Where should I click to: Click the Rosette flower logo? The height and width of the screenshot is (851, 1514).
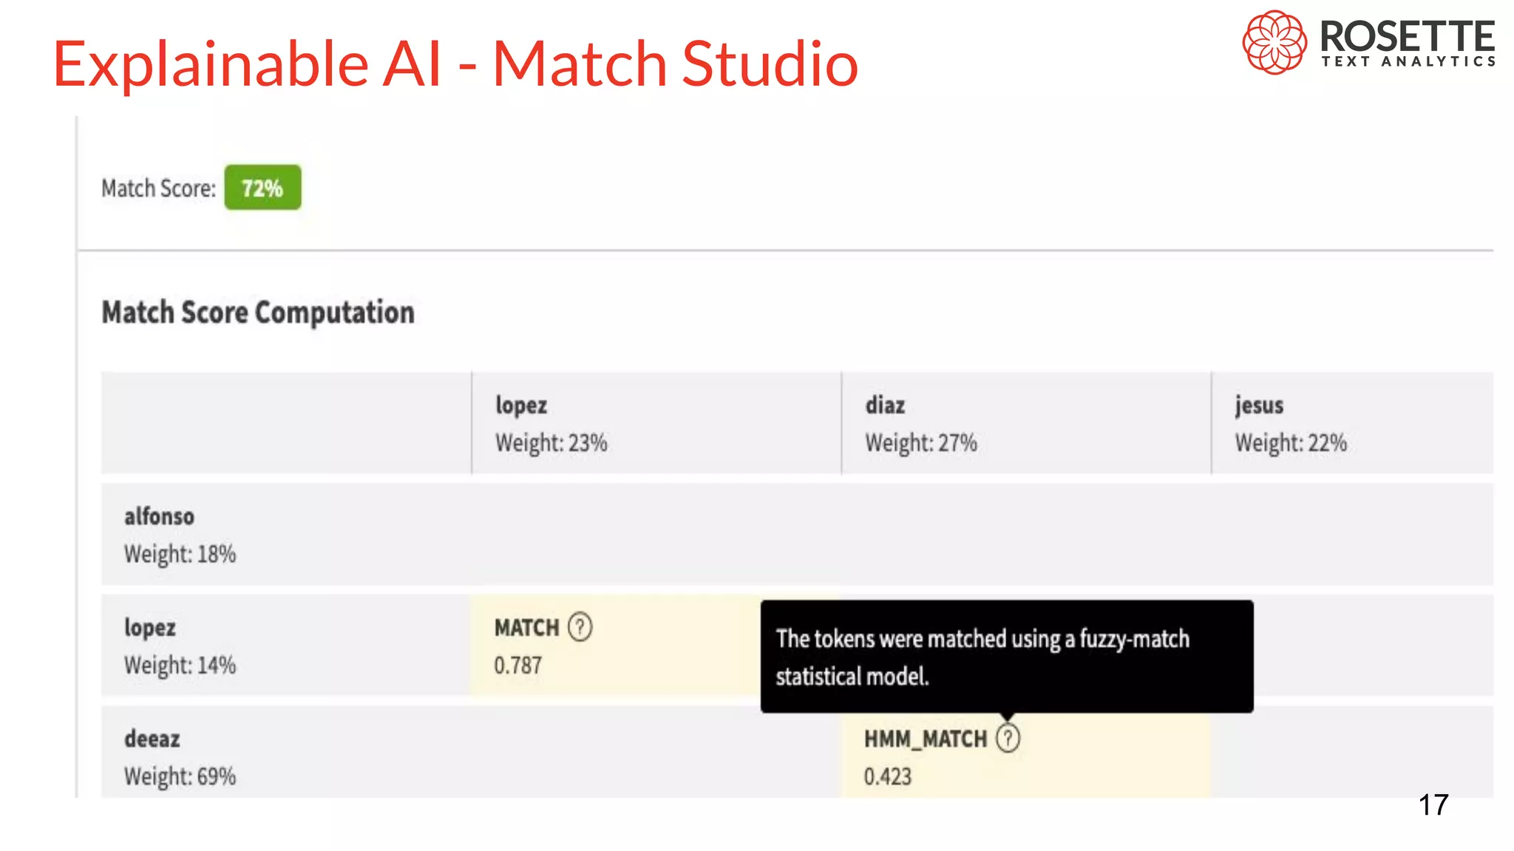pos(1274,42)
